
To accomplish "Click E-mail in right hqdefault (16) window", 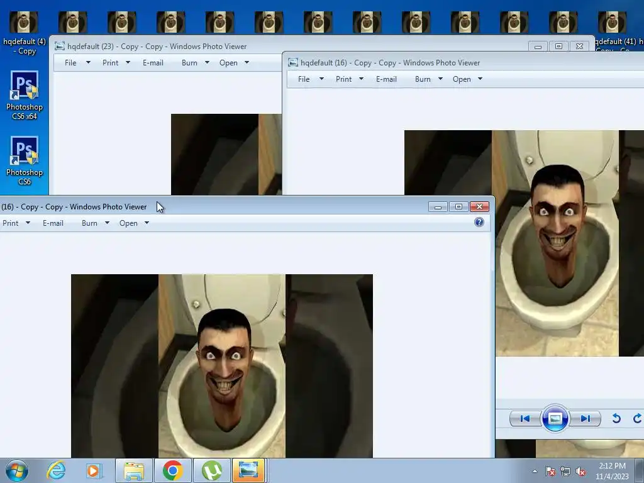I will (x=386, y=79).
